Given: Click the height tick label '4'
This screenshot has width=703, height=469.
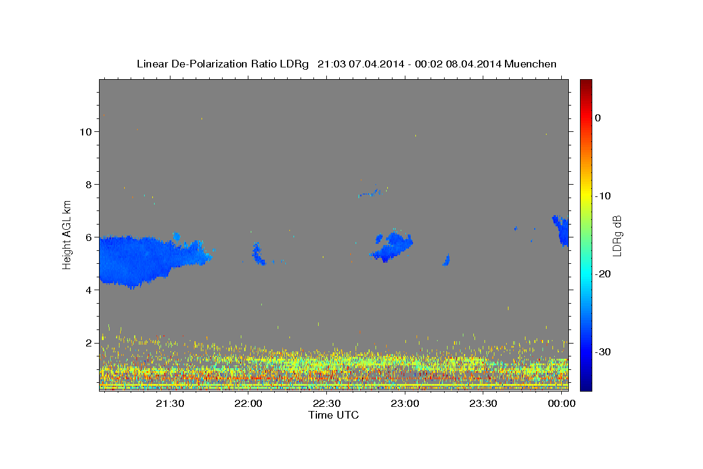Looking at the screenshot, I should 88,290.
